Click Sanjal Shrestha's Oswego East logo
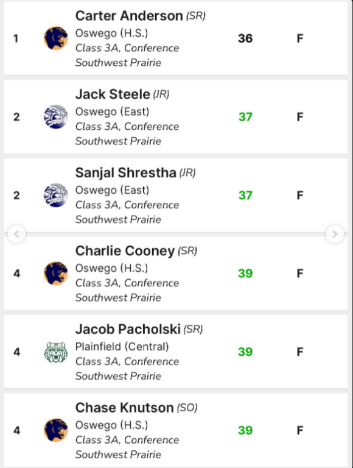Screen dimensions: 353x468 (56, 195)
